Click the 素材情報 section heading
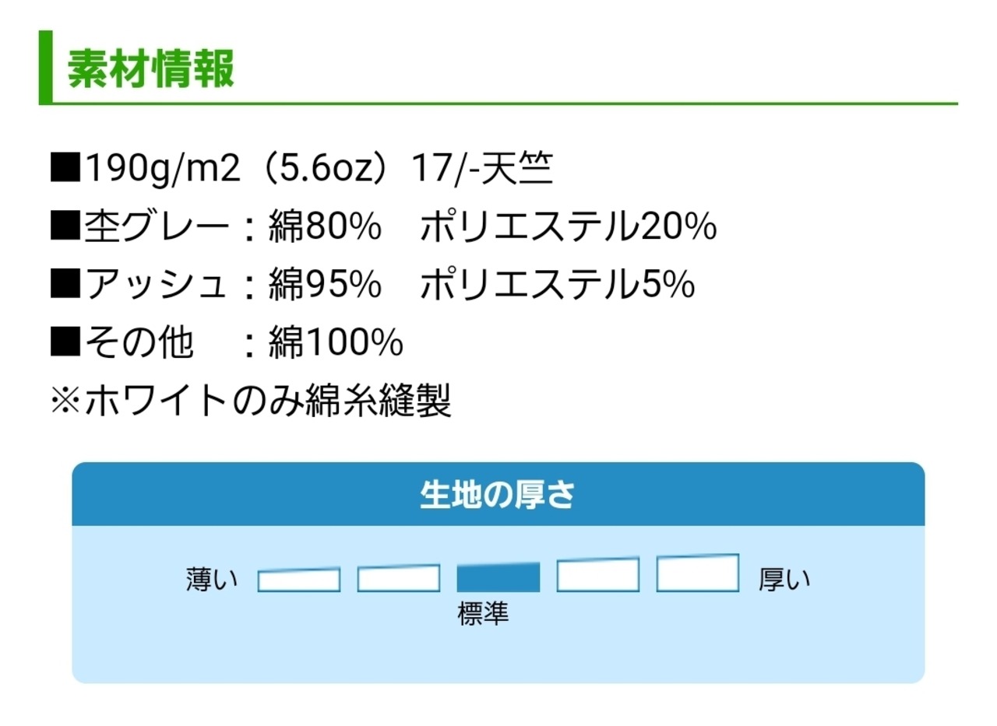The width and height of the screenshot is (997, 726). tap(150, 71)
